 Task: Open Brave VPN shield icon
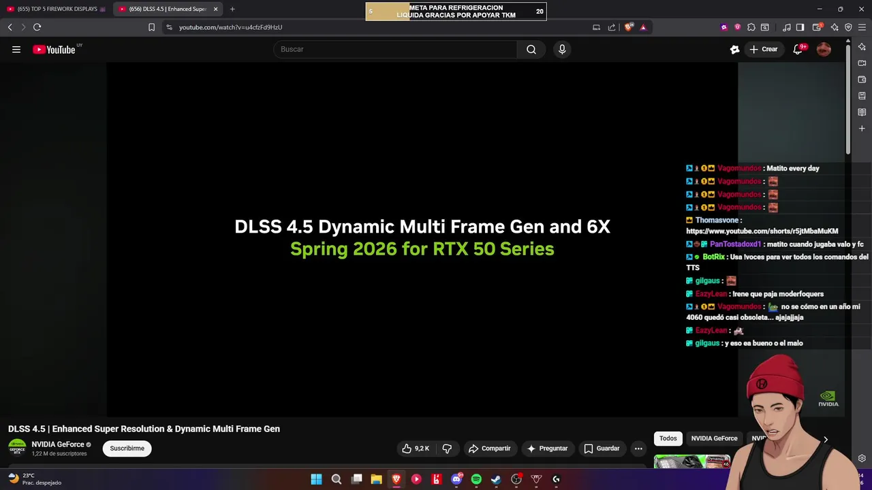848,27
